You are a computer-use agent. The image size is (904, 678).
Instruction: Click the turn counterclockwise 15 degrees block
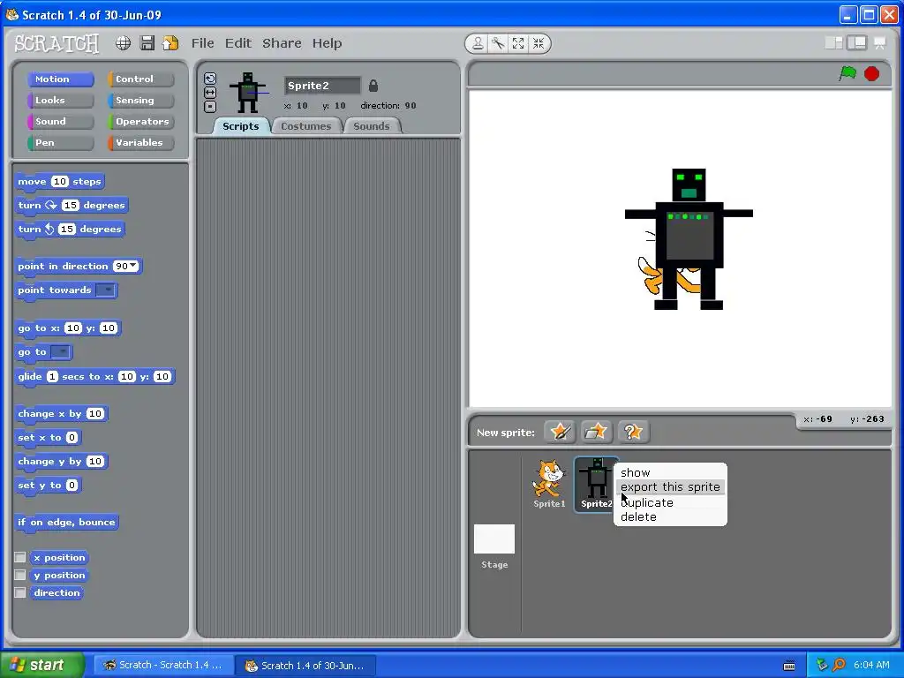coord(70,229)
